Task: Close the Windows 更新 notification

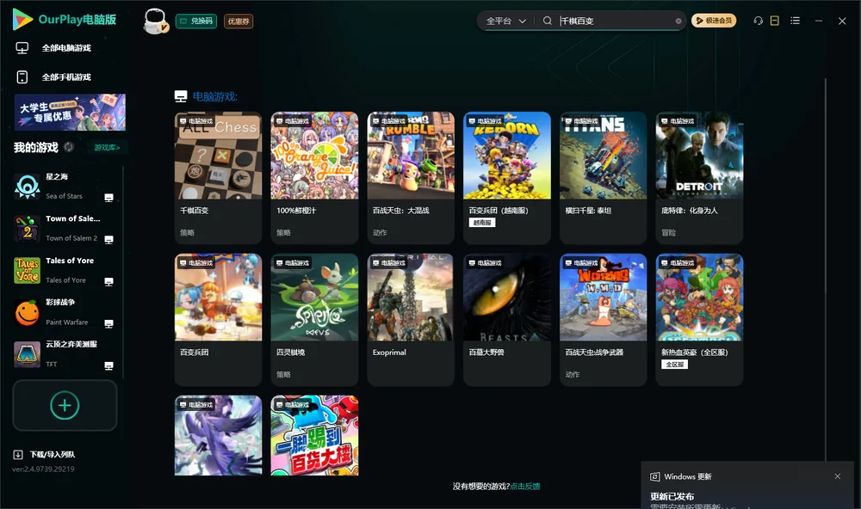Action: pos(838,476)
